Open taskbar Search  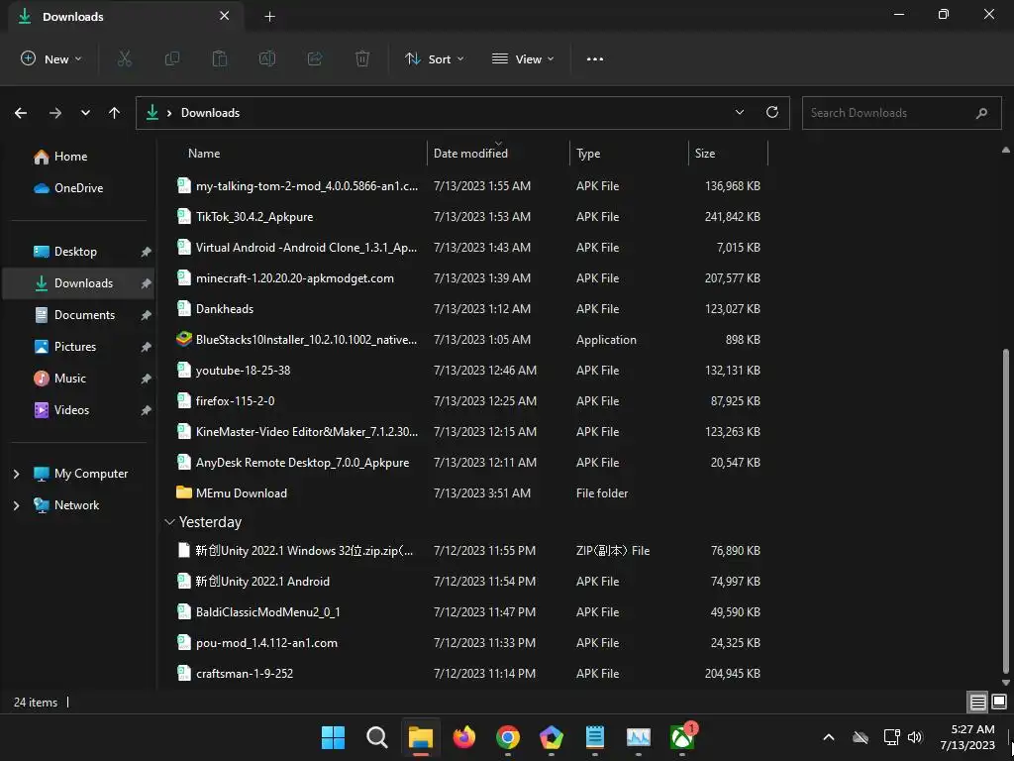click(376, 737)
